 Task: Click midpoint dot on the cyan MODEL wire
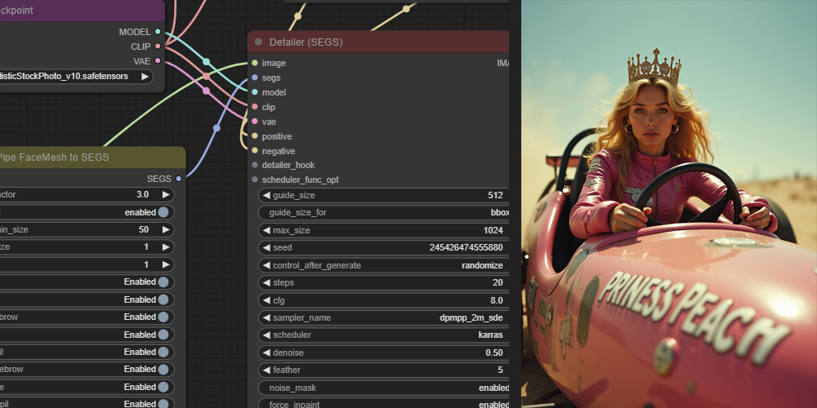(x=207, y=62)
